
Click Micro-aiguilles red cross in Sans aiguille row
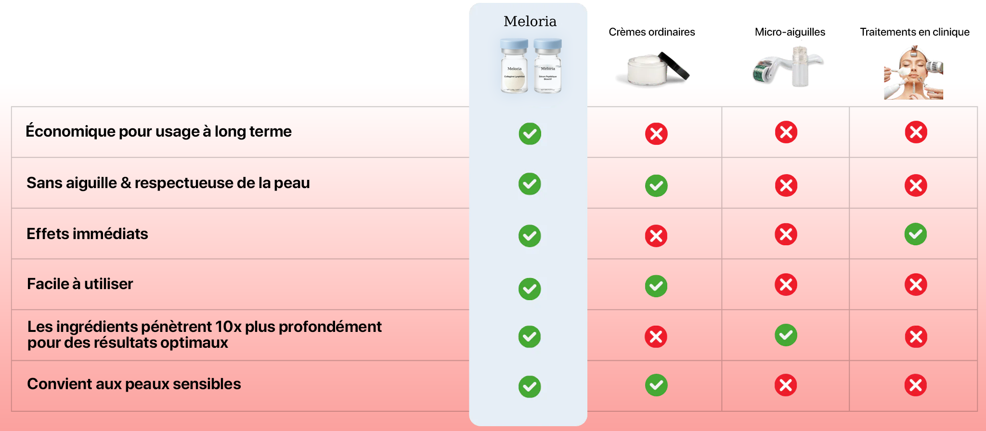[786, 185]
